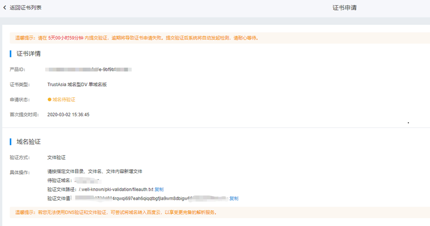Click the 域名待验证 status text
The image size is (430, 226).
(x=64, y=100)
